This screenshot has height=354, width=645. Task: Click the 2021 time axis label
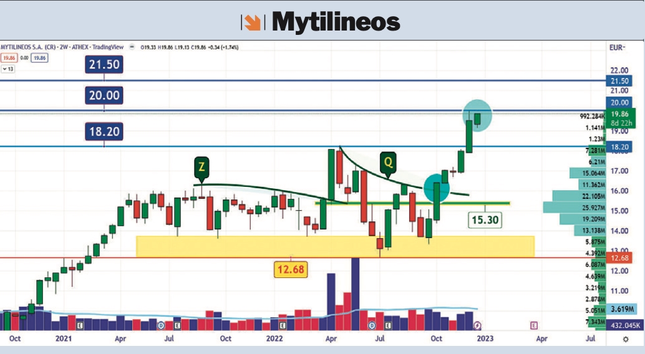click(x=64, y=338)
